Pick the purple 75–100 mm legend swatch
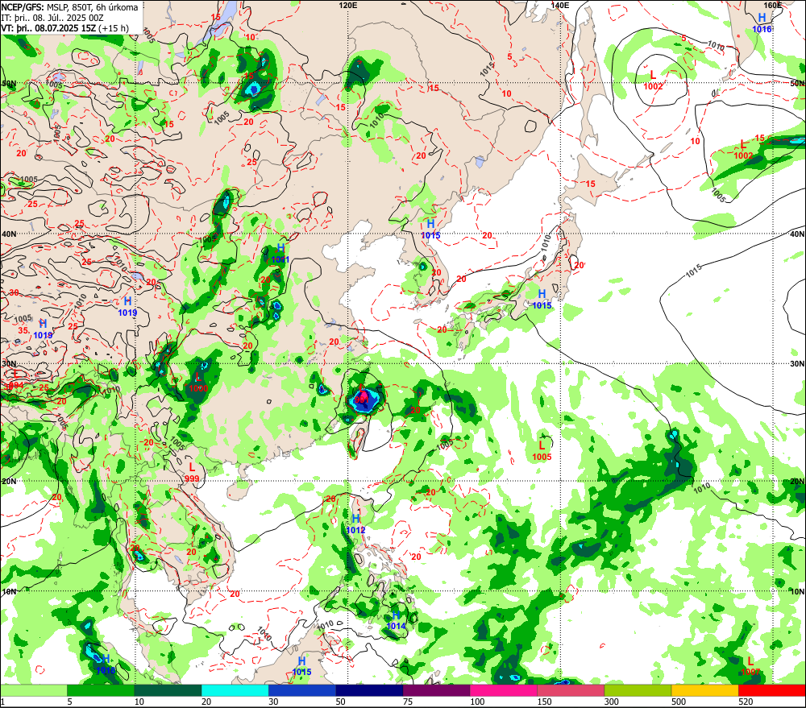The image size is (806, 708). tap(436, 690)
